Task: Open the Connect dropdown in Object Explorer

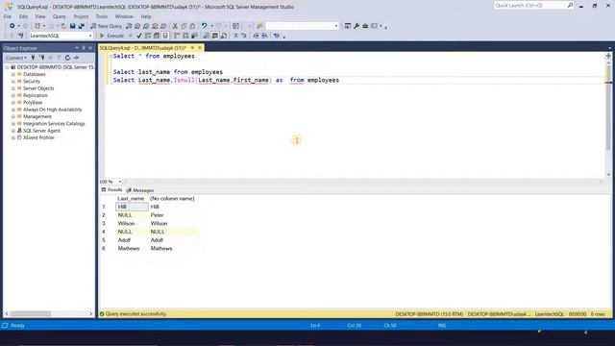Action: click(x=16, y=58)
